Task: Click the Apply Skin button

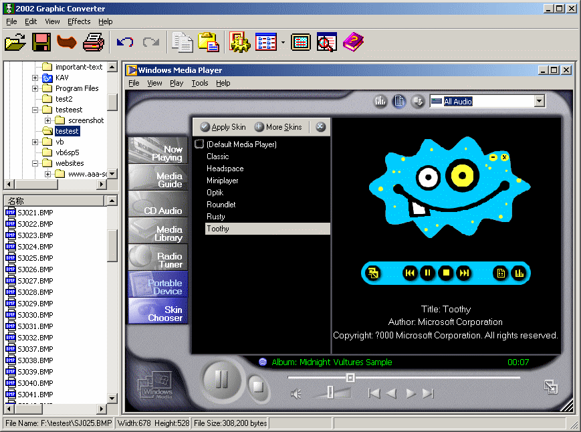Action: (223, 127)
